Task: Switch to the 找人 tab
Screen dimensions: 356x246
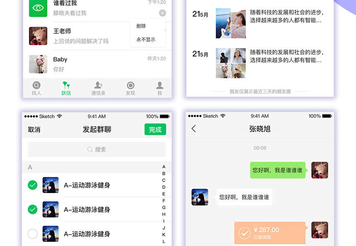Action: (x=37, y=88)
